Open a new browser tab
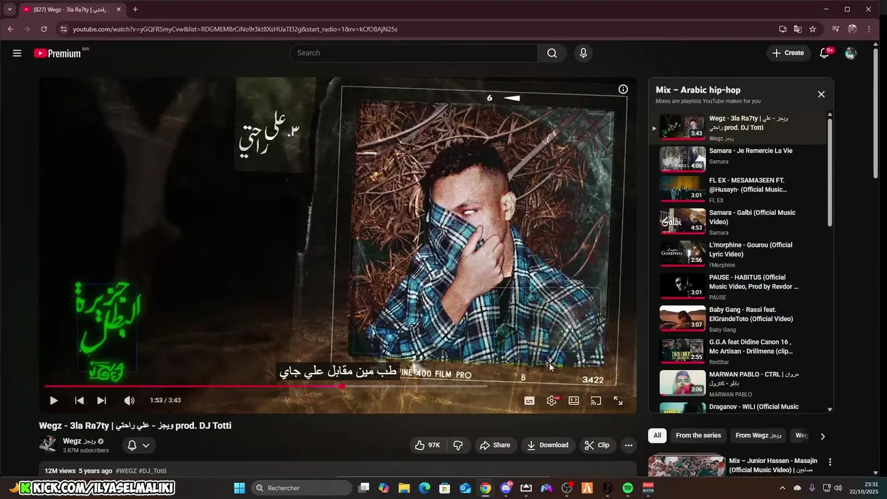This screenshot has height=499, width=887. [135, 10]
